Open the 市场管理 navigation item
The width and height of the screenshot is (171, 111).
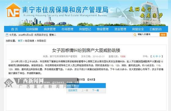(x=67, y=29)
